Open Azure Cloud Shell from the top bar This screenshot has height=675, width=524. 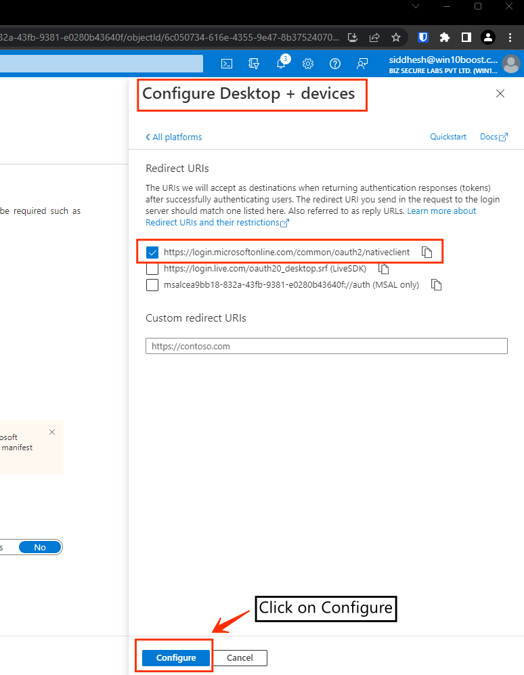tap(227, 64)
